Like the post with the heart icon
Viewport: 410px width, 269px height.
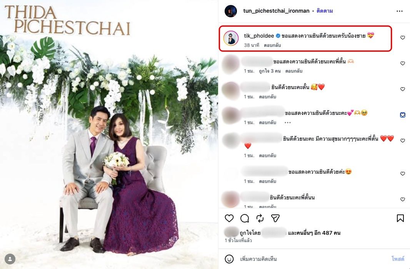(x=229, y=218)
